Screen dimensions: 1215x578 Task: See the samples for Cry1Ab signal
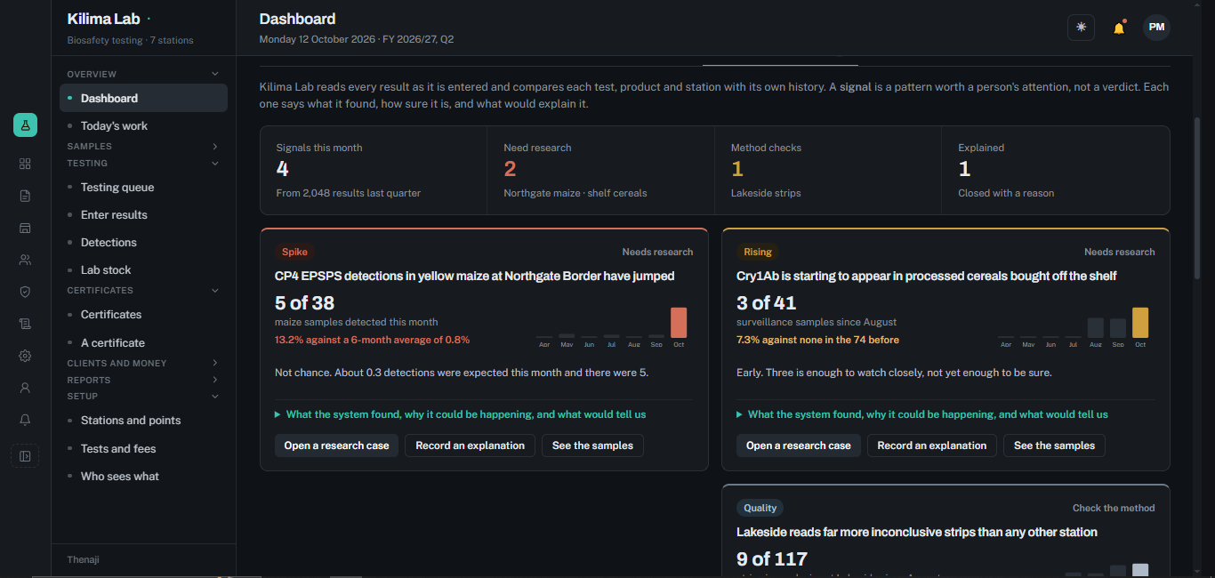(x=1054, y=446)
